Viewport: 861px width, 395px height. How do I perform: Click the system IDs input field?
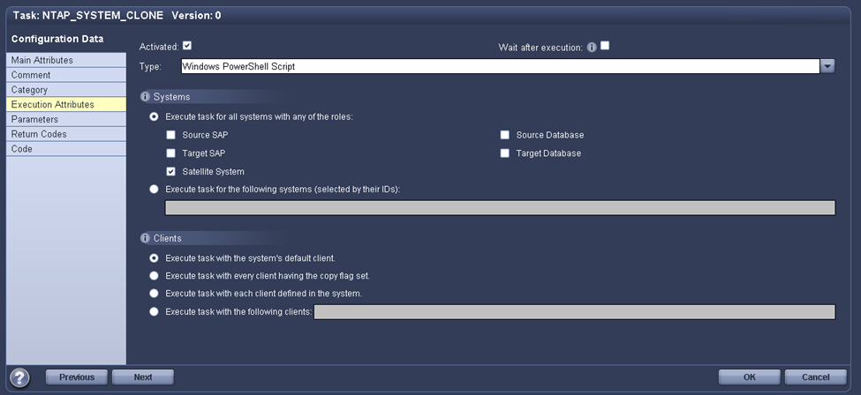pos(500,208)
